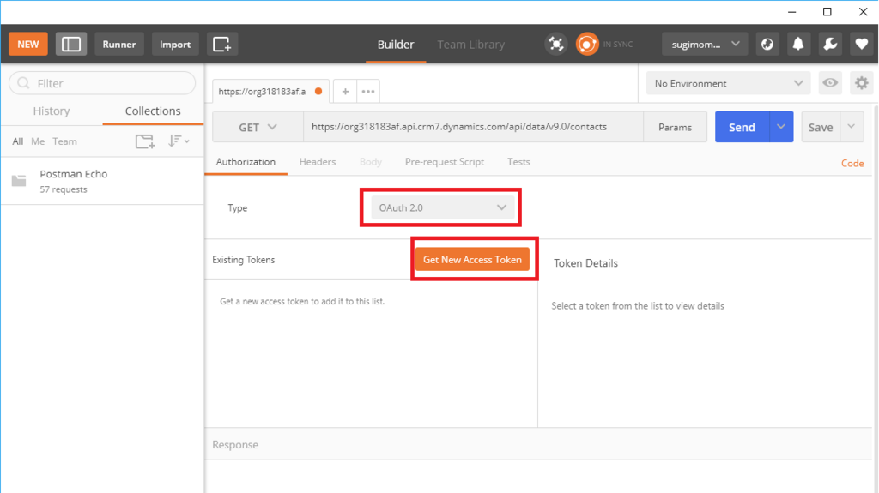Click the request URL field
The width and height of the screenshot is (879, 493).
pyautogui.click(x=473, y=127)
